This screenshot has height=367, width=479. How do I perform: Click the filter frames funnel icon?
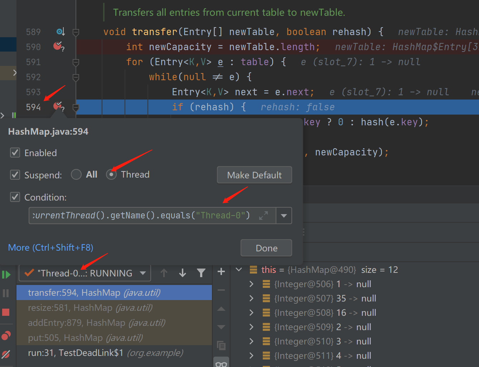[x=201, y=273]
